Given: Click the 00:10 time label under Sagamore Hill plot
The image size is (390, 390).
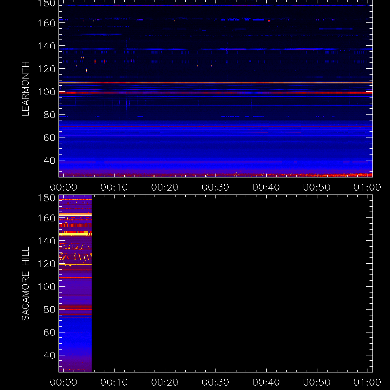Looking at the screenshot, I should click(x=114, y=382).
